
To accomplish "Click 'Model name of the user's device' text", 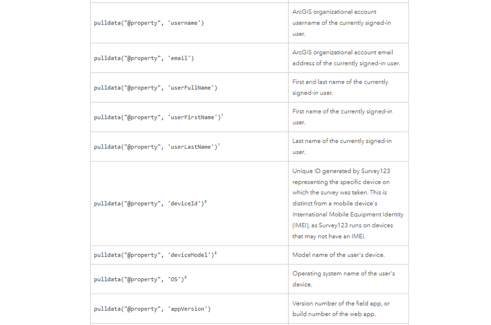I will click(338, 255).
